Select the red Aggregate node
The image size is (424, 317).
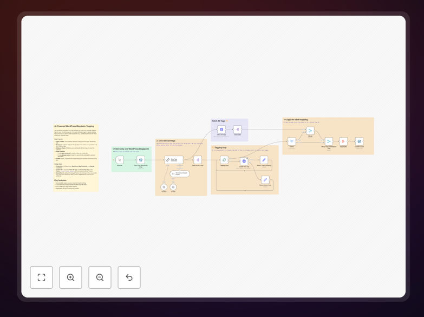[x=343, y=141]
